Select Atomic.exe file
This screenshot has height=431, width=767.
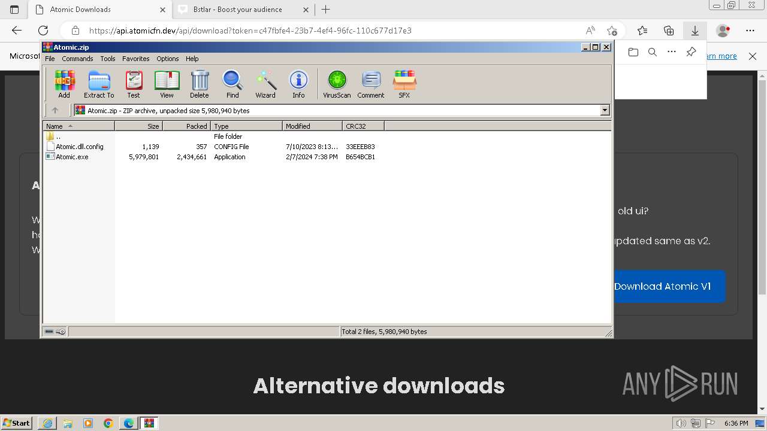(x=72, y=157)
